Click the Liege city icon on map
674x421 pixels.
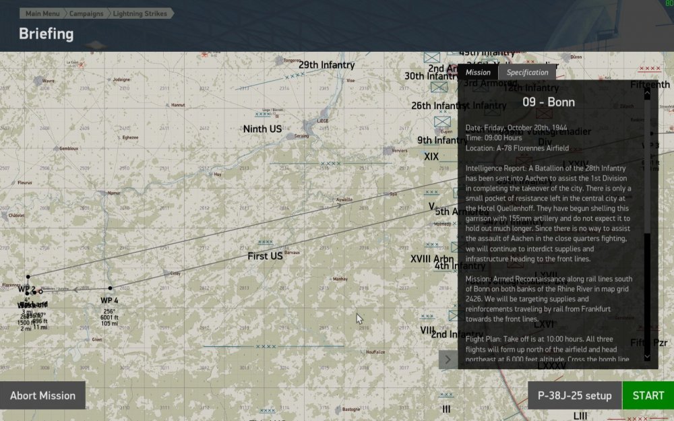click(x=309, y=127)
